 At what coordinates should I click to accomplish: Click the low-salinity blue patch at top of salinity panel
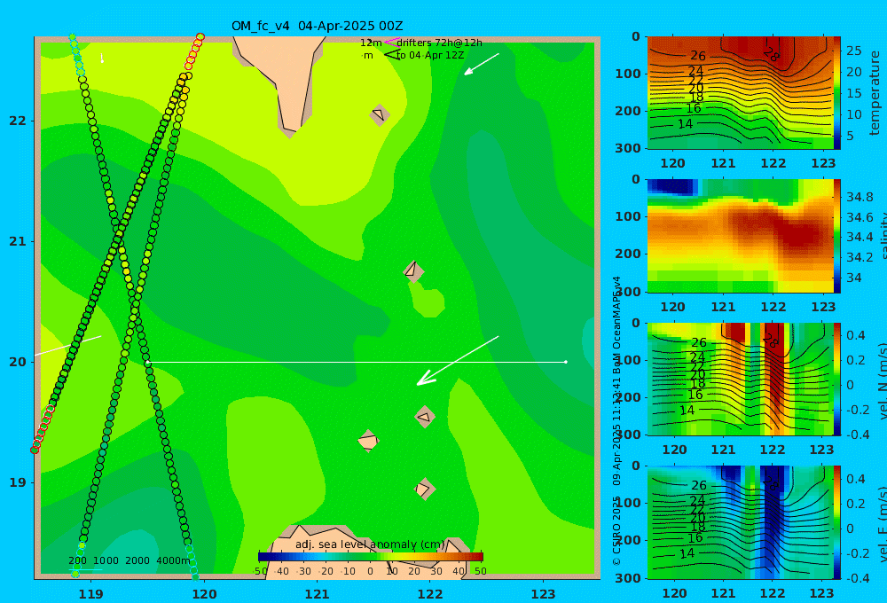[672, 187]
